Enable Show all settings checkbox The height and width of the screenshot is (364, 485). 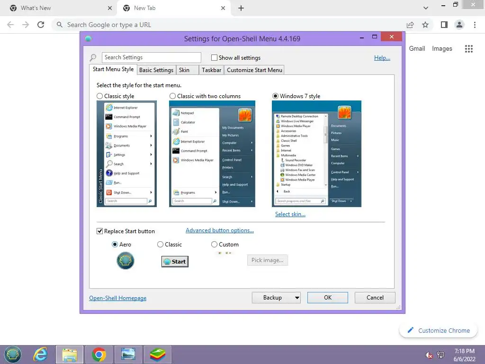click(x=214, y=57)
